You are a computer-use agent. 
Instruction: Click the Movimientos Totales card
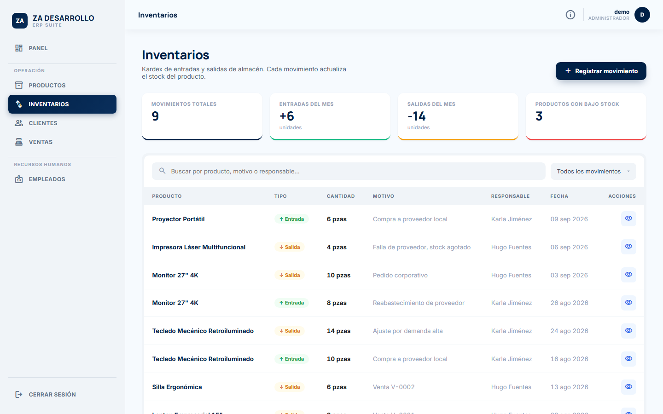(x=202, y=116)
